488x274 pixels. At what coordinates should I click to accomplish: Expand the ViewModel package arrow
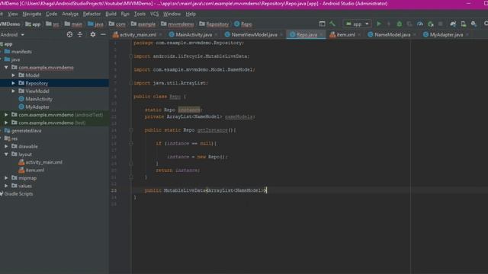click(x=14, y=91)
